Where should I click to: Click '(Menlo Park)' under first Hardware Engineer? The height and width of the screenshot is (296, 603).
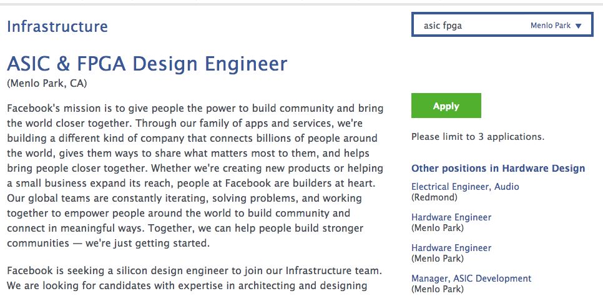(x=438, y=228)
